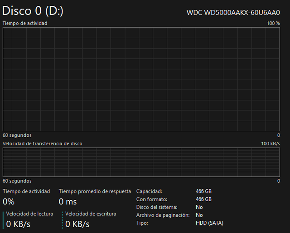290x233 pixels.
Task: Click inside the Tiempo de actividad graph
Action: pos(141,79)
